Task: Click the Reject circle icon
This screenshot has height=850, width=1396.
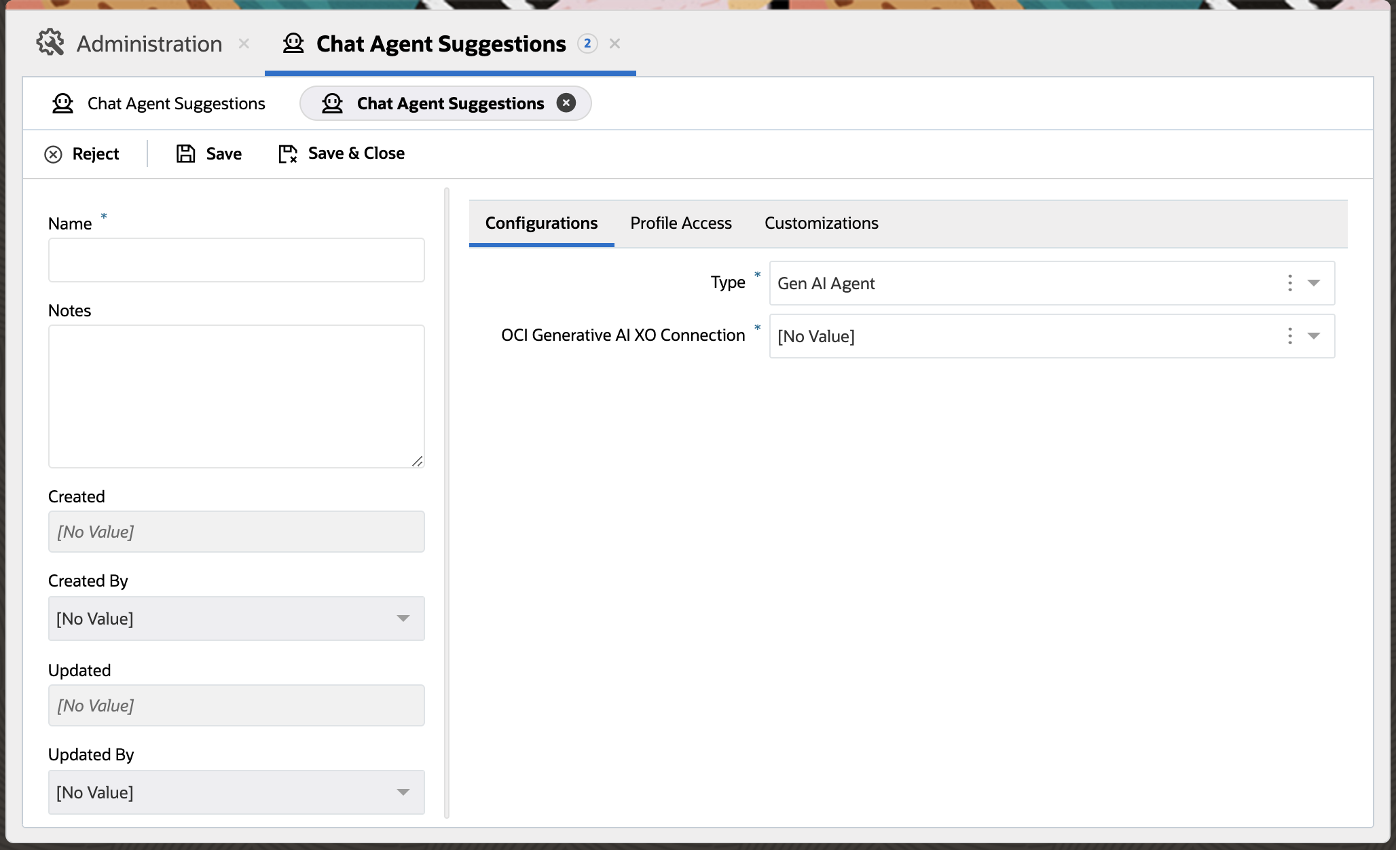Action: (x=54, y=154)
